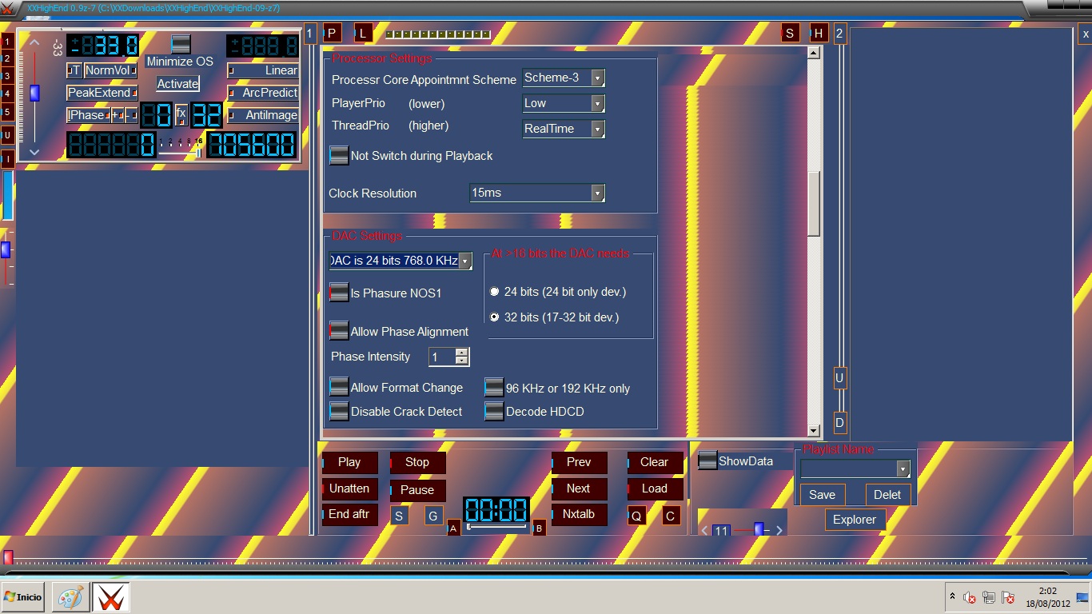The height and width of the screenshot is (614, 1092).
Task: Click the Play button
Action: point(349,462)
